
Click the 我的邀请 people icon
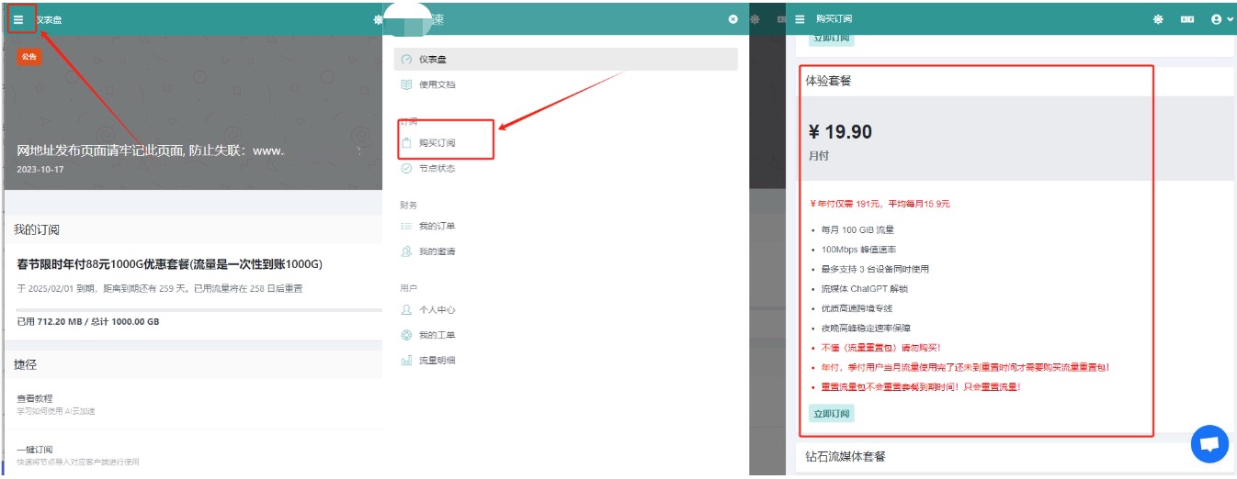point(406,251)
